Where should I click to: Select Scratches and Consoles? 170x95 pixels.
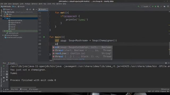[13, 37]
